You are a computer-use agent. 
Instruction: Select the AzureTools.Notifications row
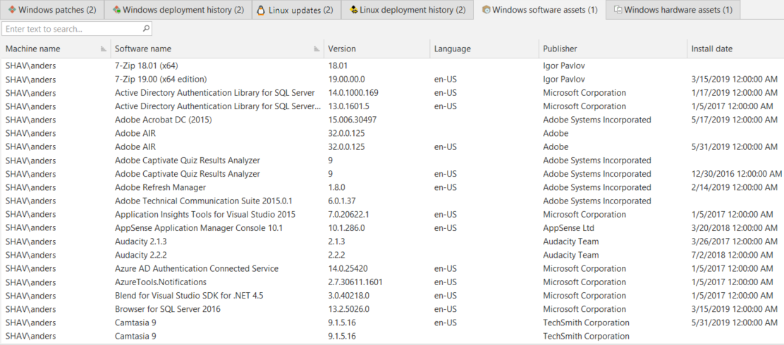pos(392,282)
